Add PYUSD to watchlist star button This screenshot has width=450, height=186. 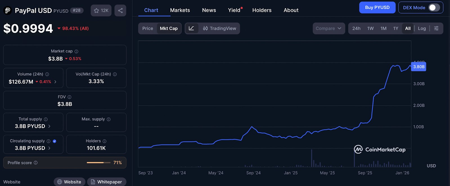point(101,10)
